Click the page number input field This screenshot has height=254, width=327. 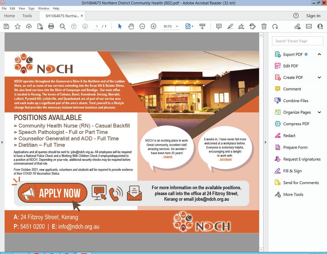coord(97,26)
